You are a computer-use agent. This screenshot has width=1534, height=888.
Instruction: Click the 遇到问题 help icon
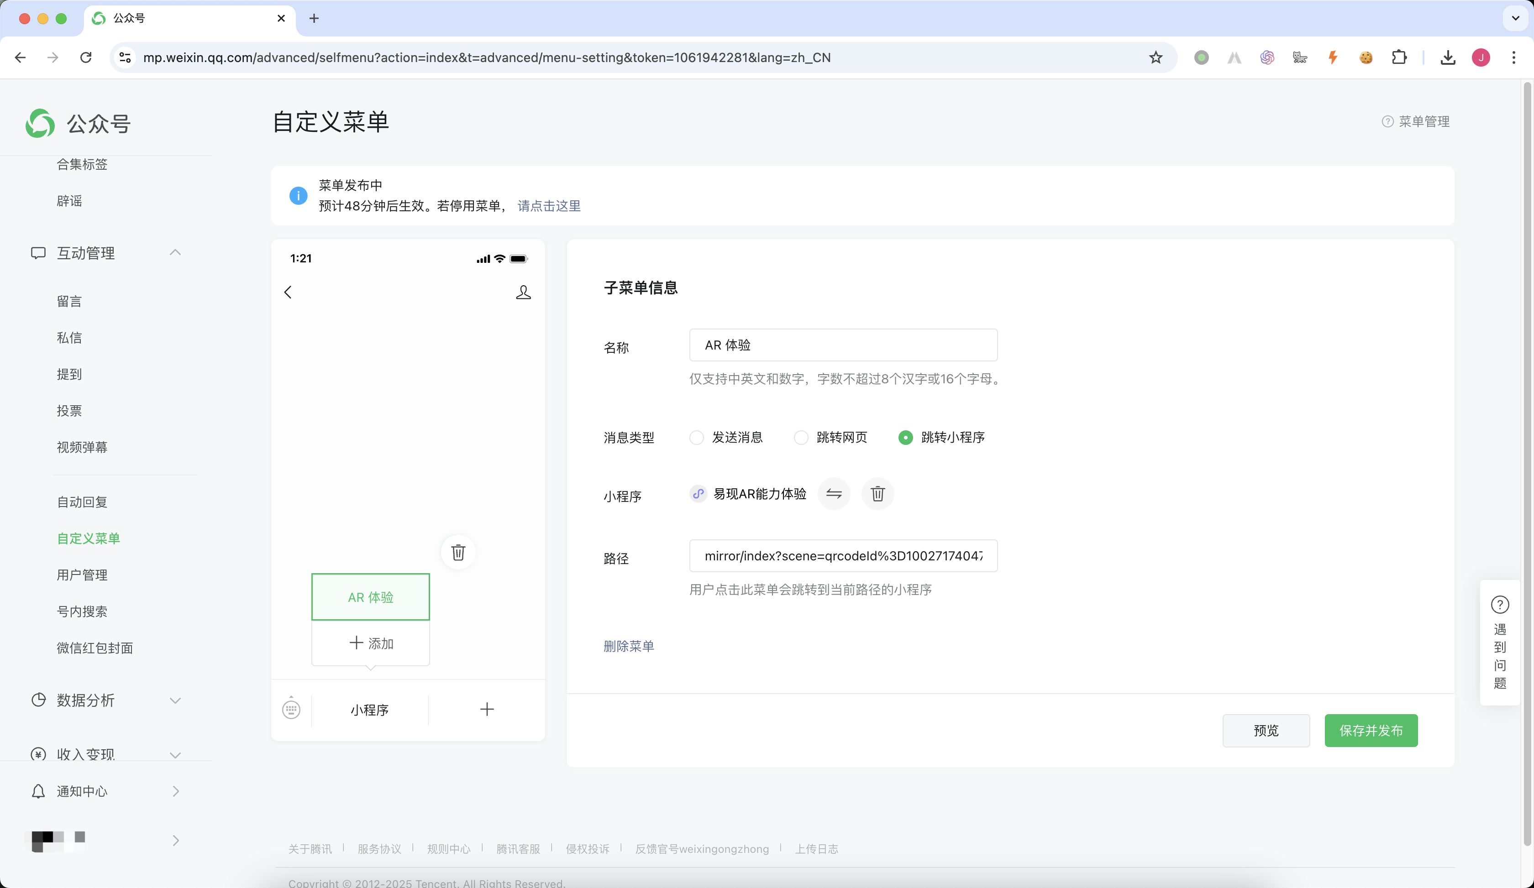pyautogui.click(x=1500, y=605)
